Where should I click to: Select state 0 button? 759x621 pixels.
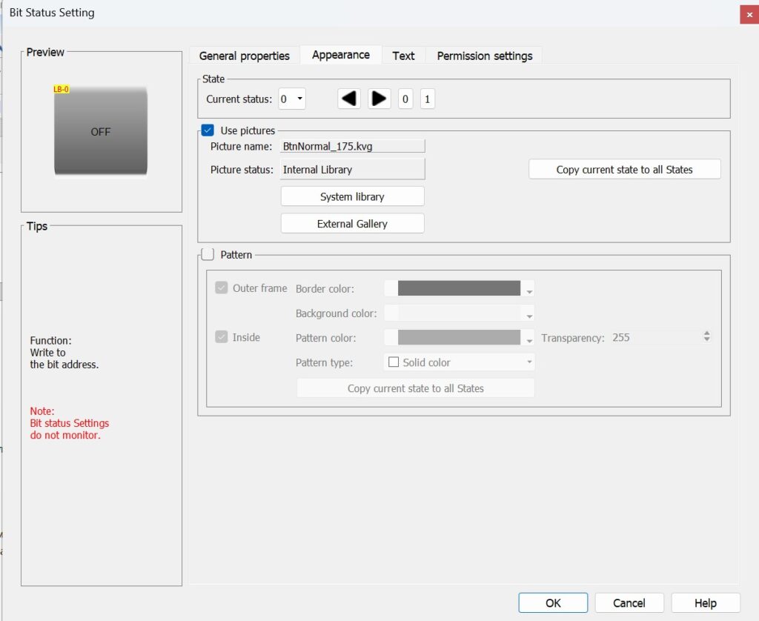tap(405, 99)
